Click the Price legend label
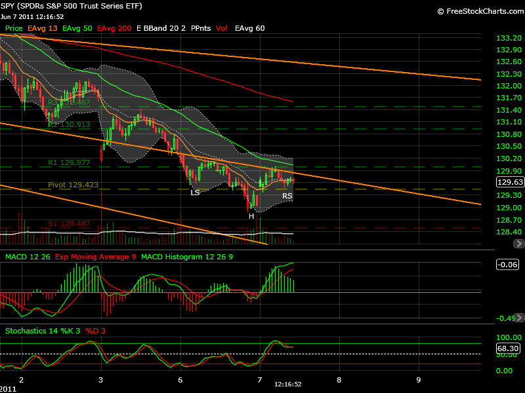The image size is (525, 393). tap(14, 29)
